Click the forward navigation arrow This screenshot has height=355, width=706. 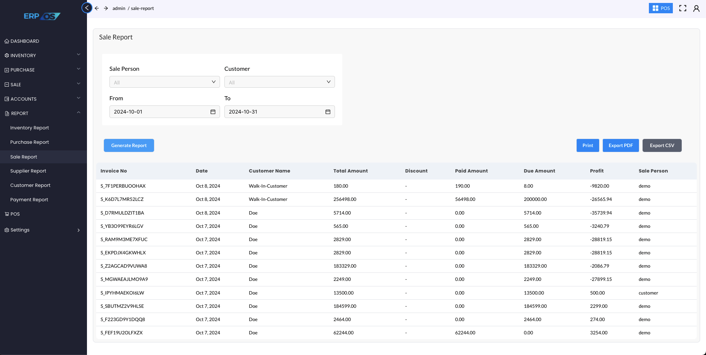click(106, 8)
